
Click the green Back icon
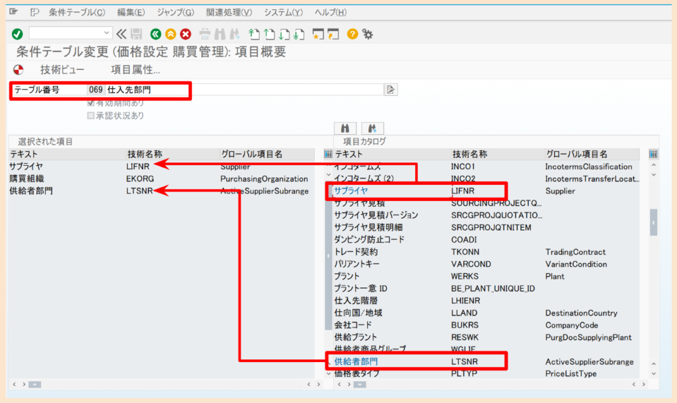[155, 34]
